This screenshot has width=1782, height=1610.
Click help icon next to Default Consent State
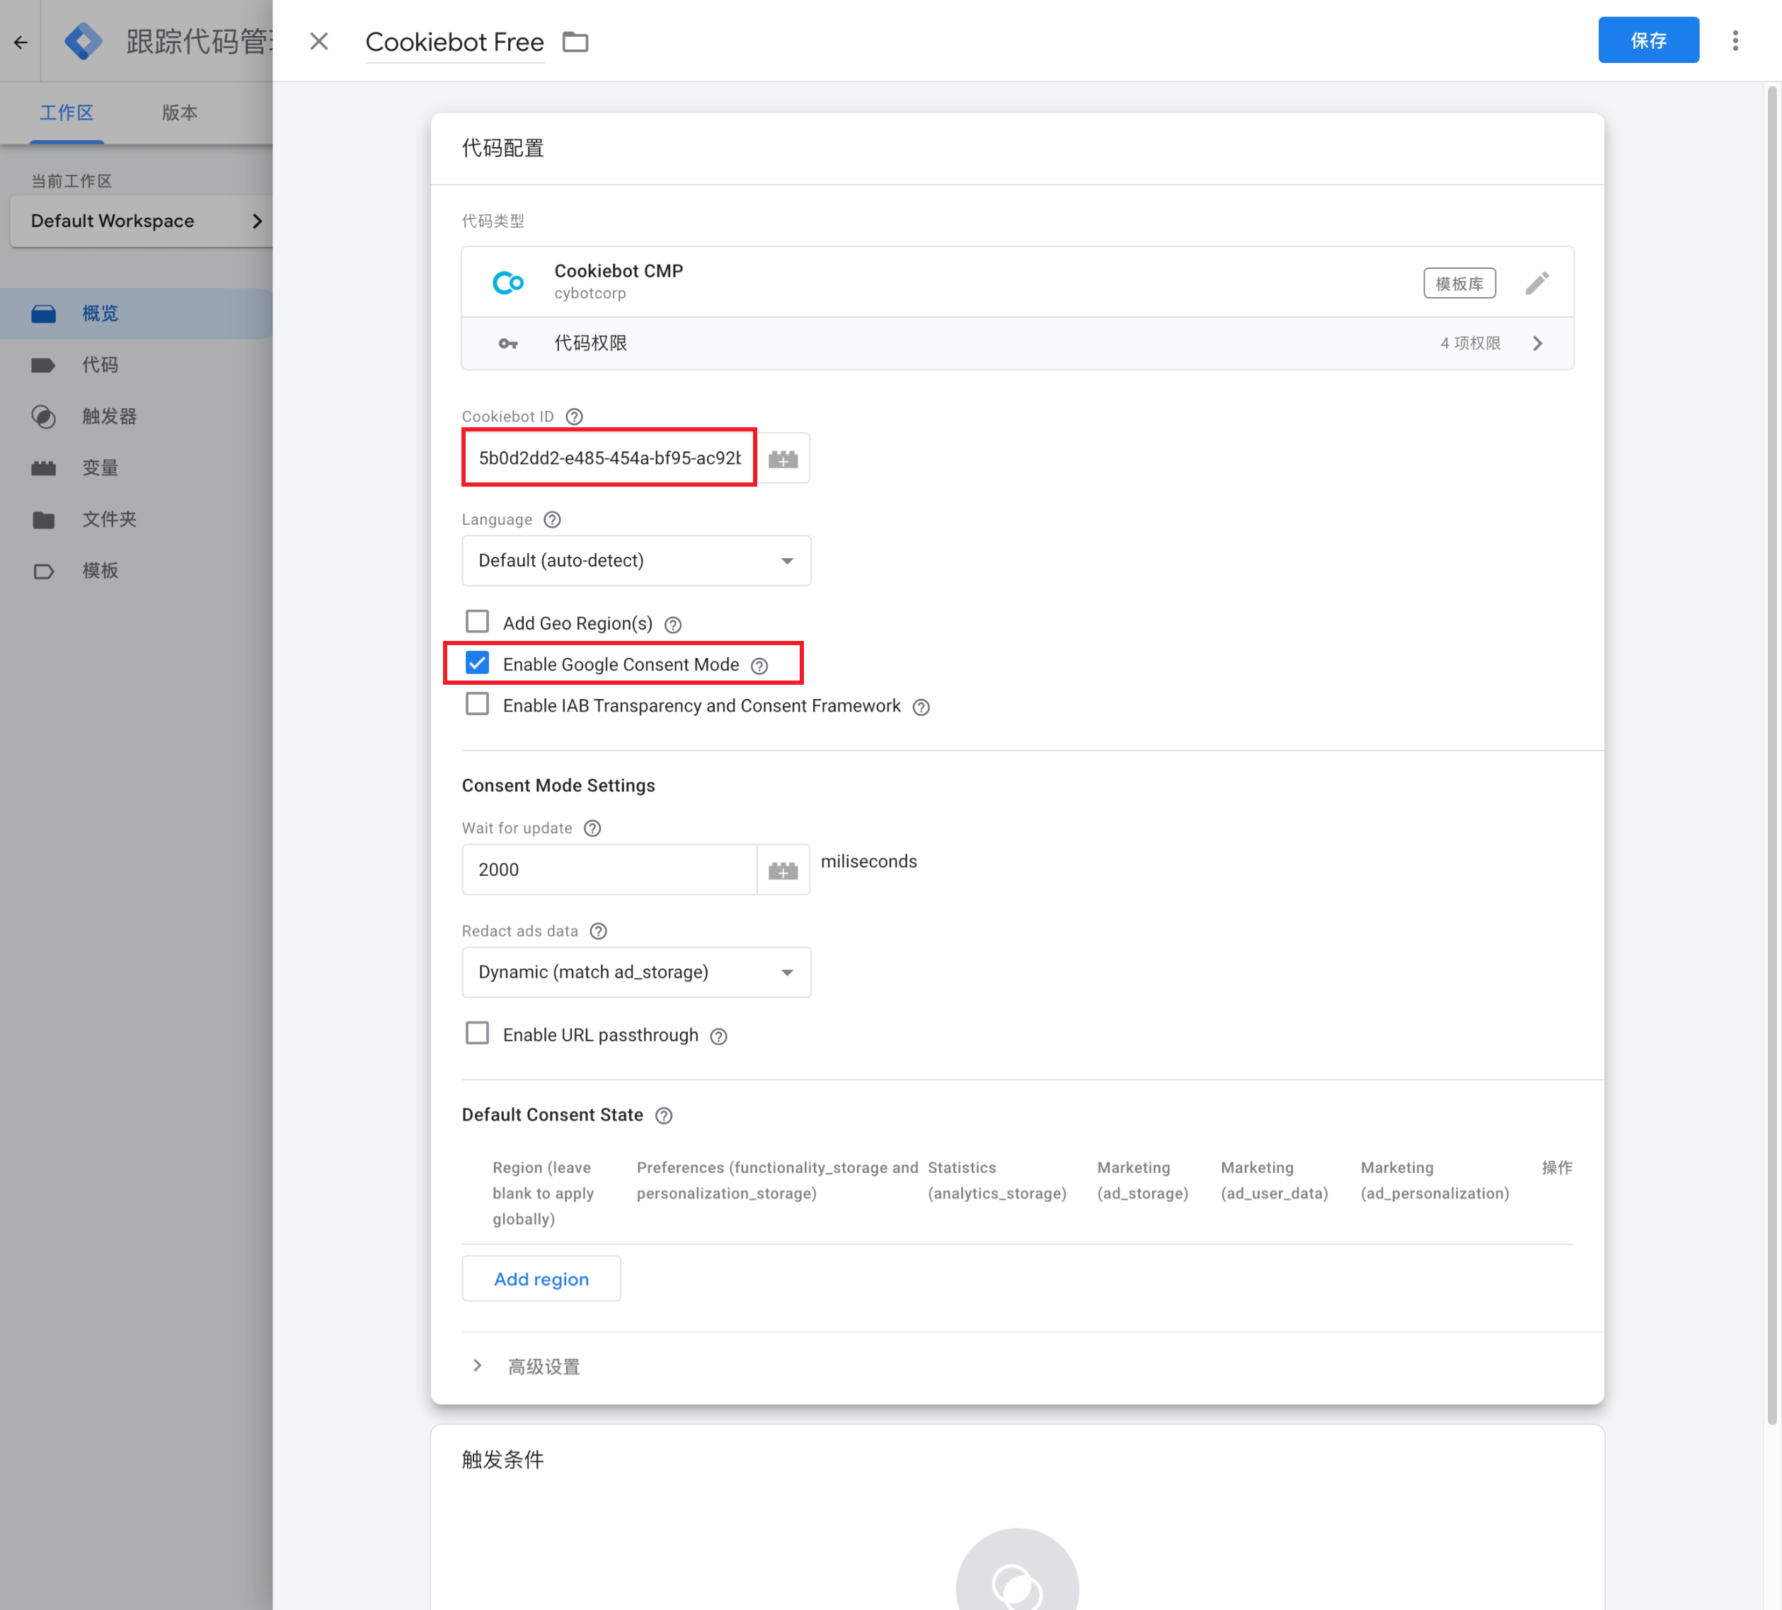(664, 1115)
